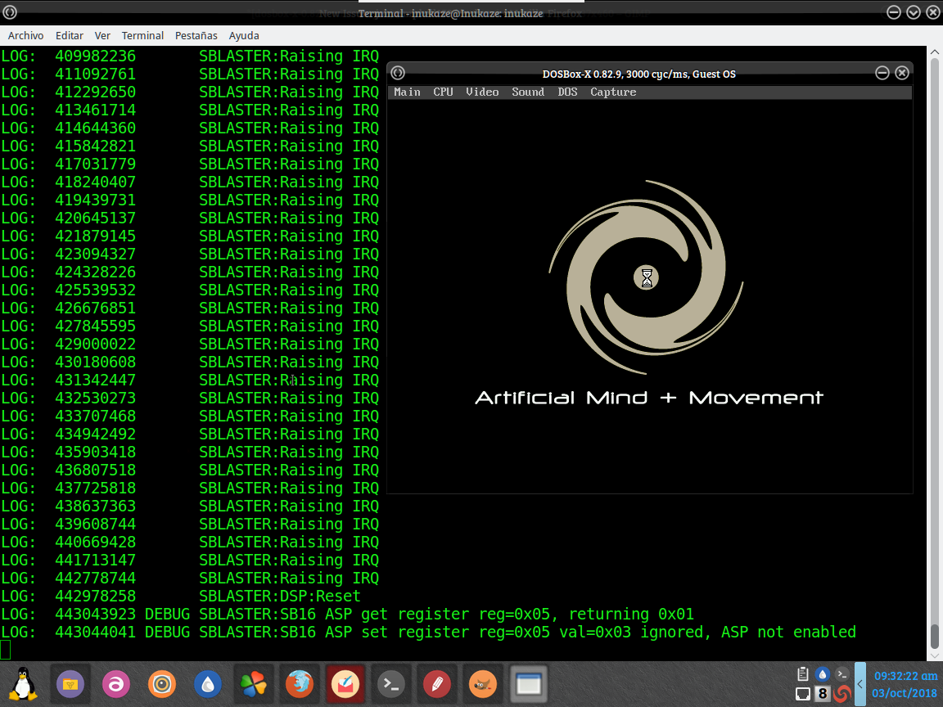Open DOSBox-X Video menu
This screenshot has width=943, height=707.
pos(482,92)
